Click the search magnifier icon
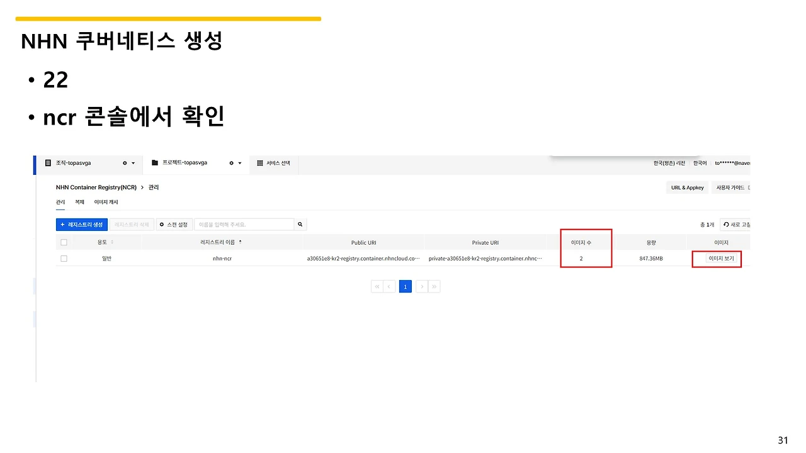The image size is (806, 453). coord(300,224)
